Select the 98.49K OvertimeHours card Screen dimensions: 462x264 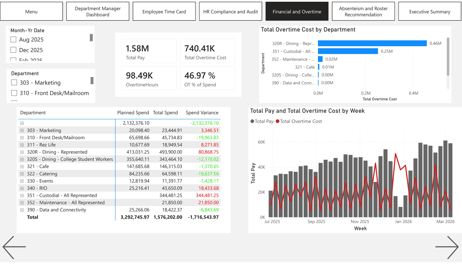point(149,78)
